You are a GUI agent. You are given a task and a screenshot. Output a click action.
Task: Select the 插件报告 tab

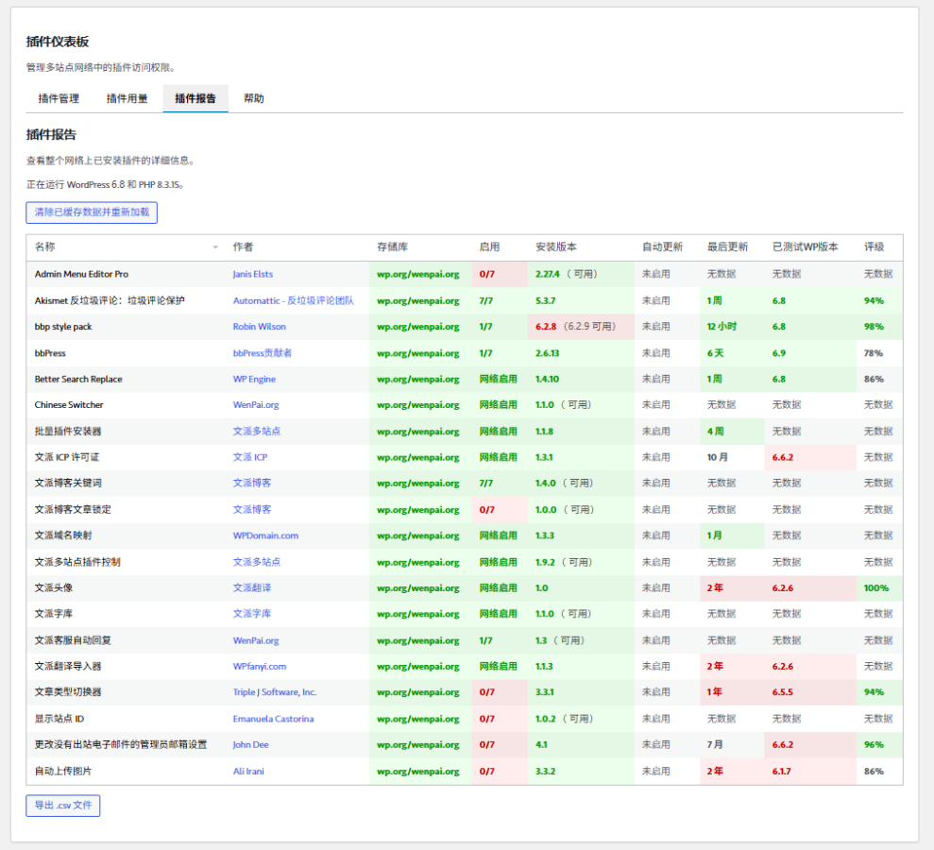coord(195,98)
